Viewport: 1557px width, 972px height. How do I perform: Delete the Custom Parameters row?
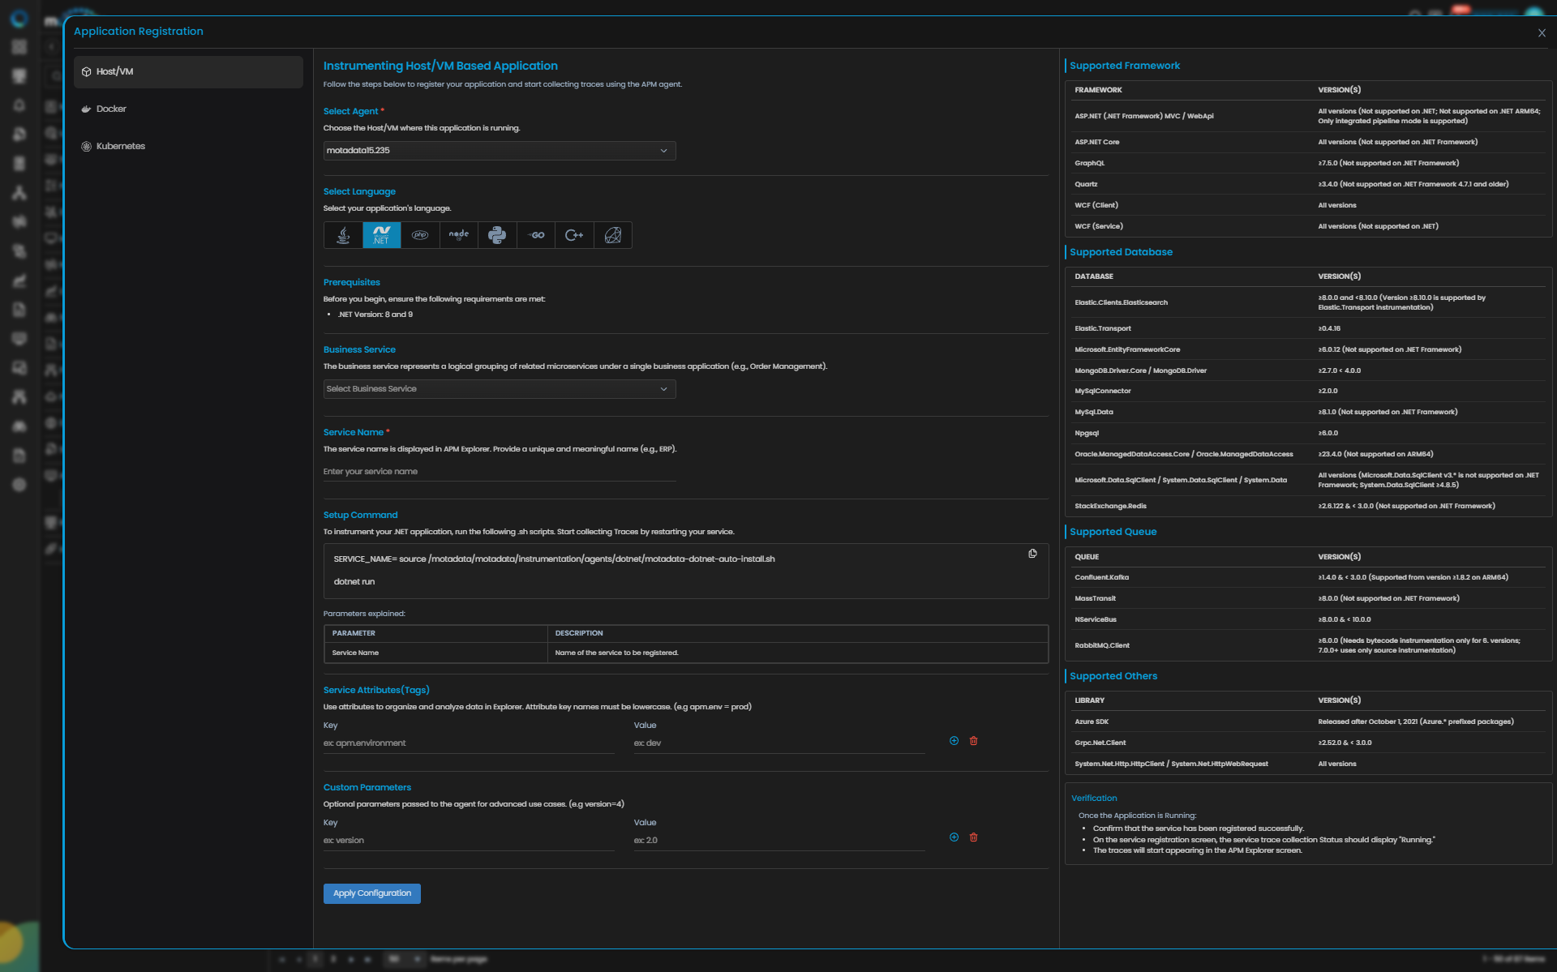(x=974, y=837)
